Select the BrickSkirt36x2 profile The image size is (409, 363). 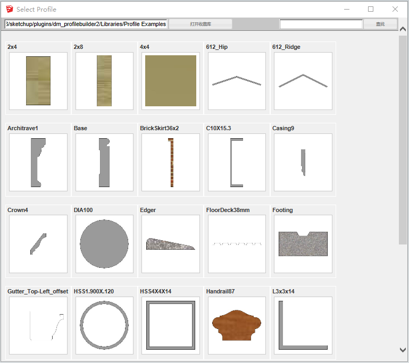tap(171, 162)
